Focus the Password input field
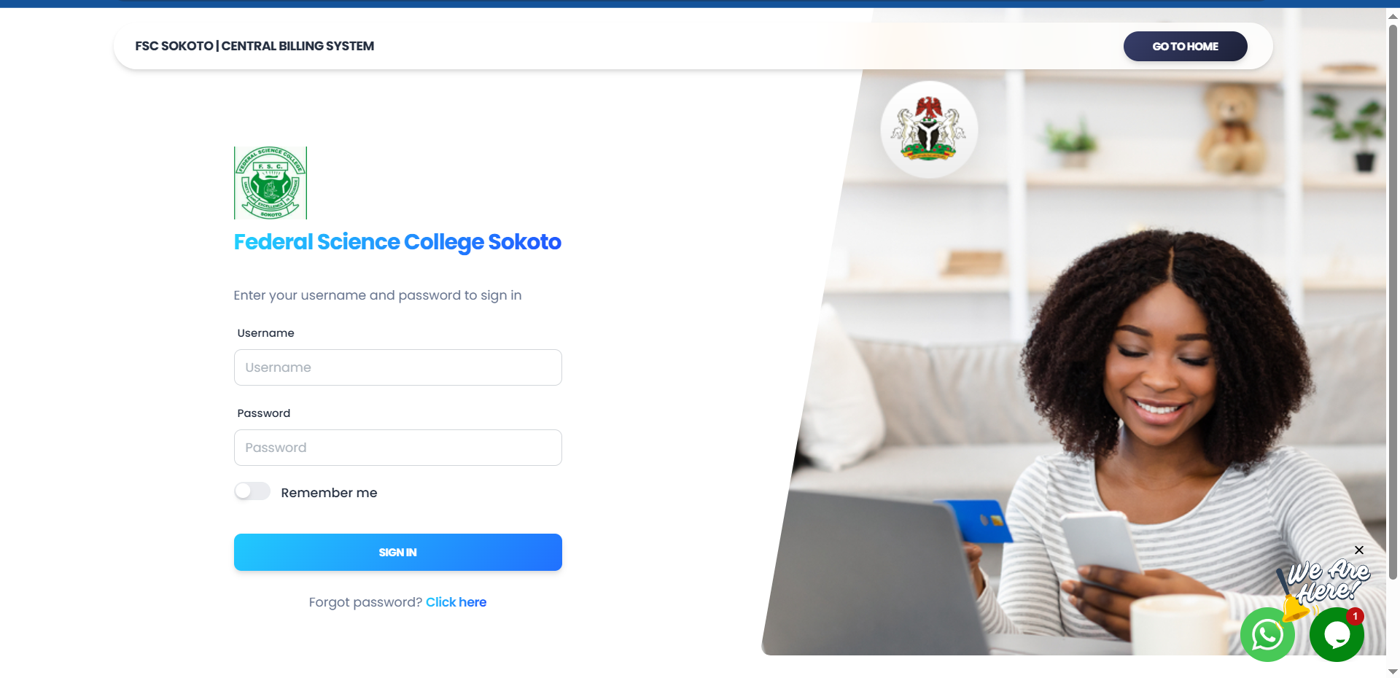 pos(398,448)
